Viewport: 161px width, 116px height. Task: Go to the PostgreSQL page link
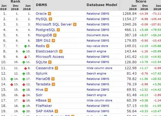(x=45, y=30)
